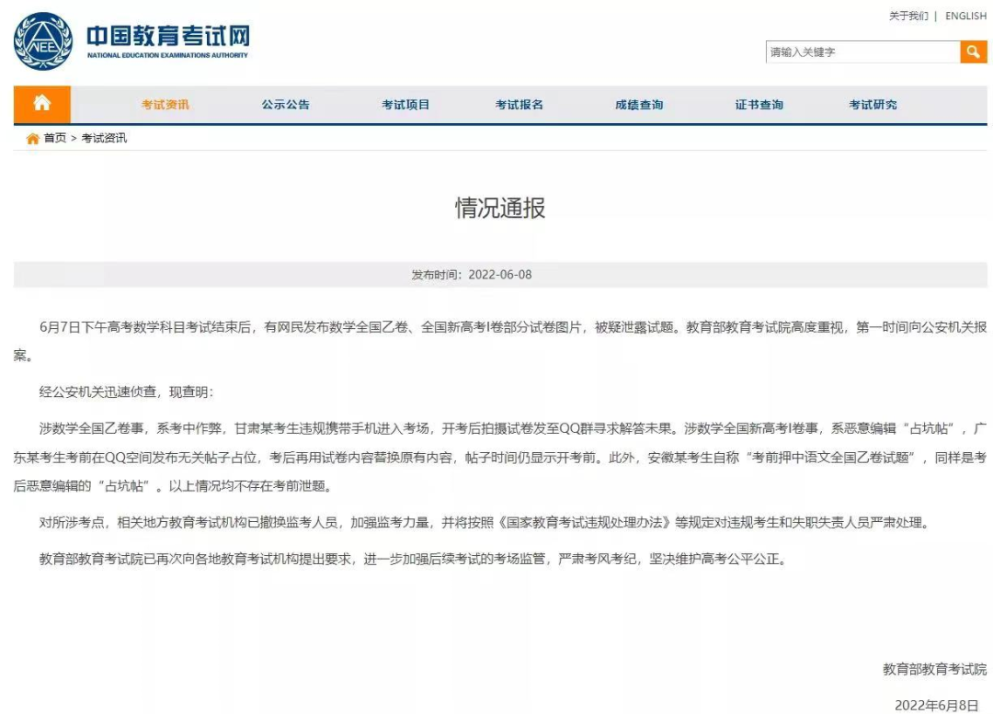
Task: Click the paragraph starting 对所涉考点
Action: tap(485, 522)
